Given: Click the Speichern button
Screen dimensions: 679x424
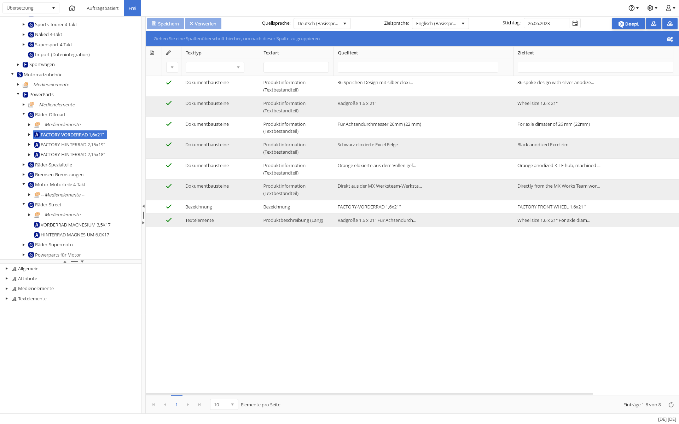Looking at the screenshot, I should click(x=166, y=24).
